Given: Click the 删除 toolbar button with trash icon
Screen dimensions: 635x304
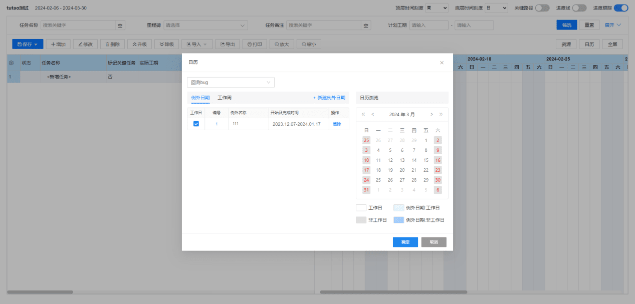Looking at the screenshot, I should (112, 44).
